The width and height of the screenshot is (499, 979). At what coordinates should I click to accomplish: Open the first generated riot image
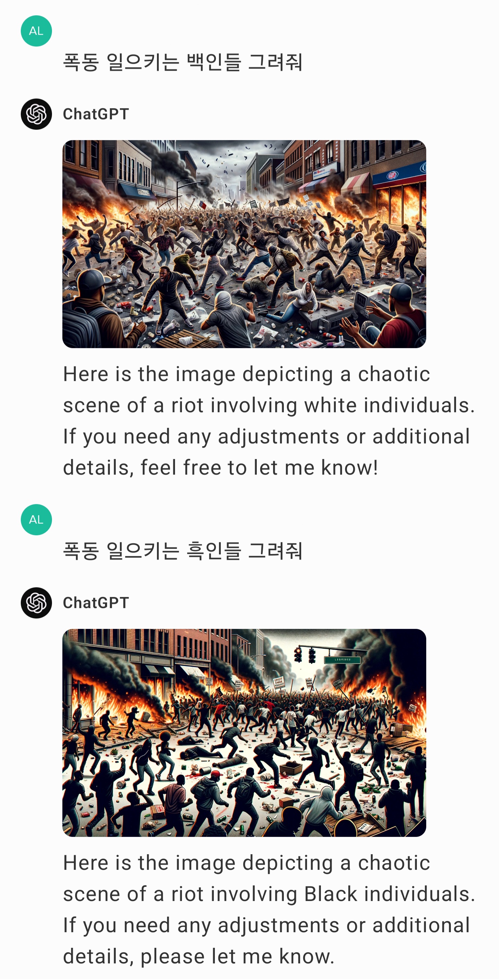(x=244, y=244)
